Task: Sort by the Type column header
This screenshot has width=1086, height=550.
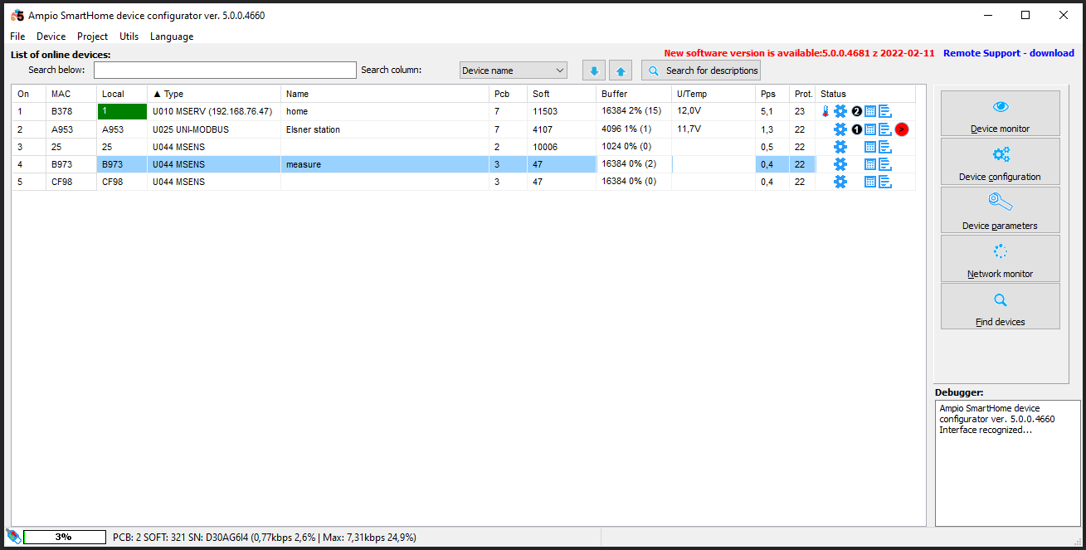Action: (214, 94)
